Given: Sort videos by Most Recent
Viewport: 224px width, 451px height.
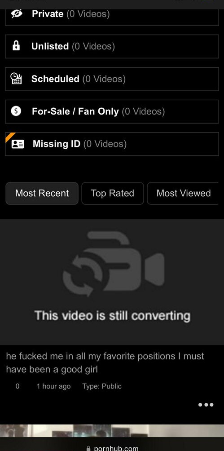Looking at the screenshot, I should [42, 193].
